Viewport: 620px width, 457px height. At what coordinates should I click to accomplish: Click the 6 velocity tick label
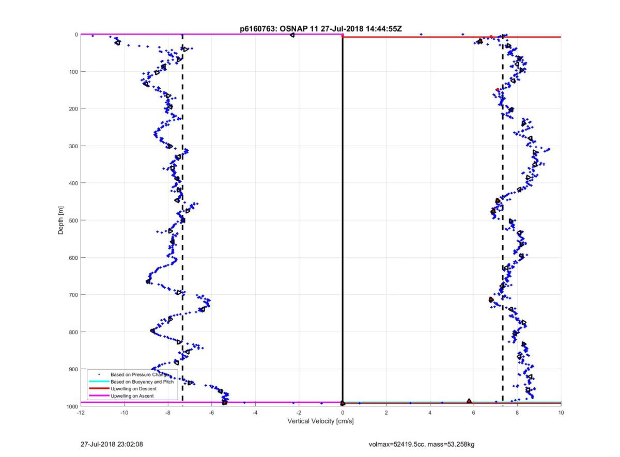474,413
